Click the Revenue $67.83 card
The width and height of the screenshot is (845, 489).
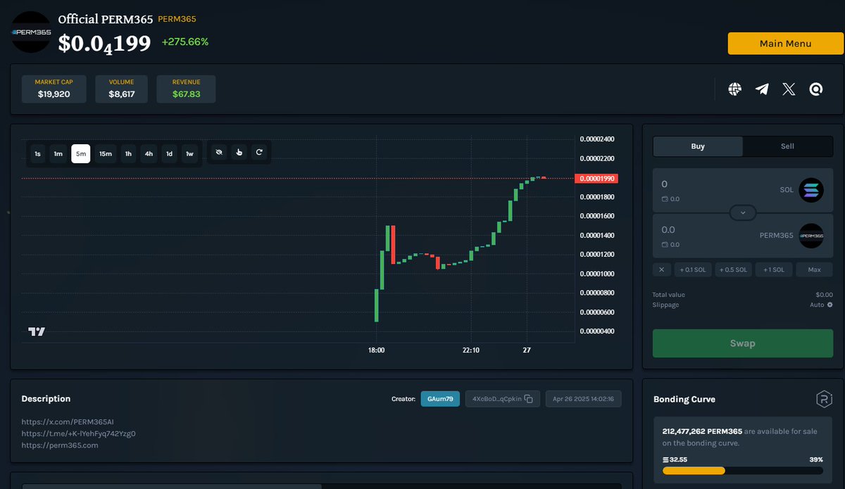tap(186, 89)
